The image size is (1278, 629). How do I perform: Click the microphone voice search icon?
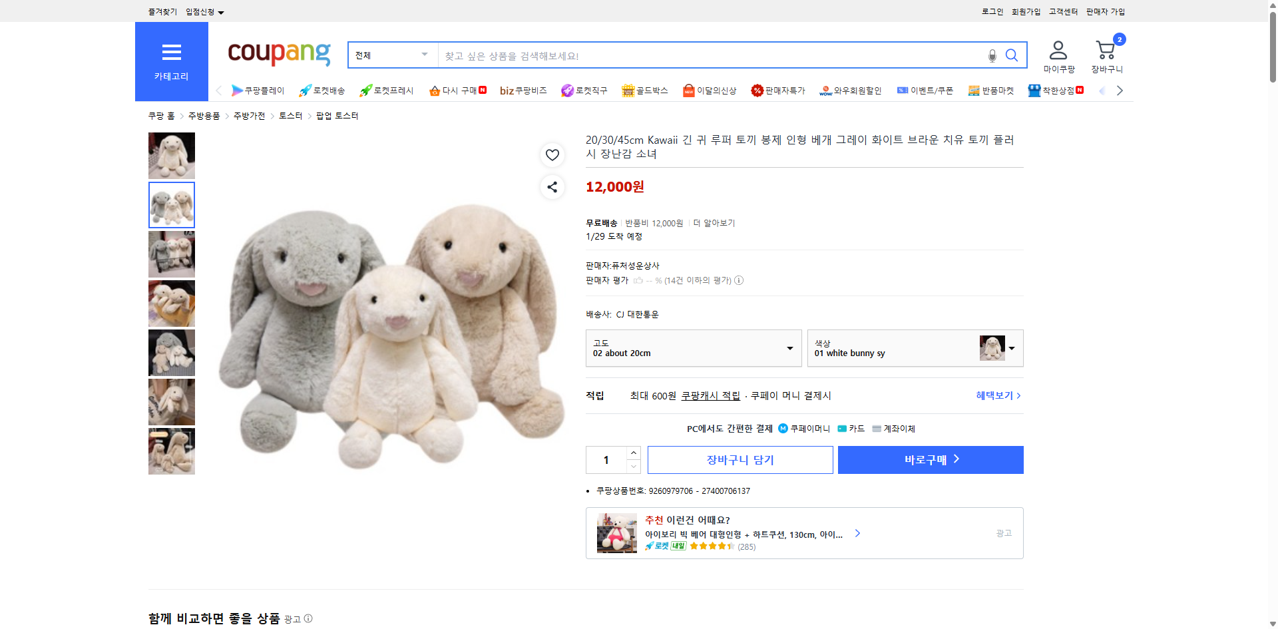pyautogui.click(x=992, y=55)
